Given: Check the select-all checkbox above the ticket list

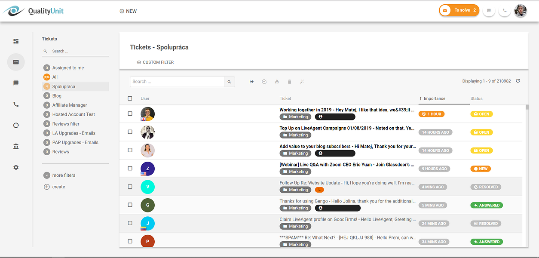Looking at the screenshot, I should pyautogui.click(x=130, y=98).
